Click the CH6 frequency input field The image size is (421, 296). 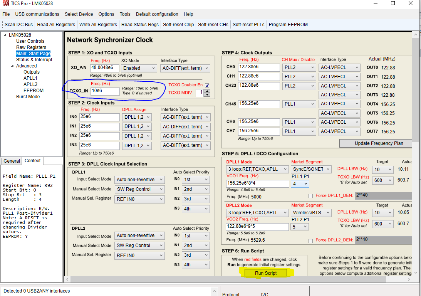click(259, 122)
